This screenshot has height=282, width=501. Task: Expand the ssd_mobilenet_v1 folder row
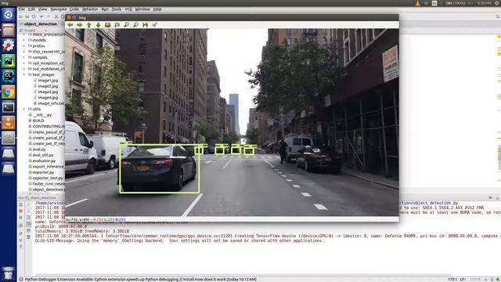coord(24,69)
